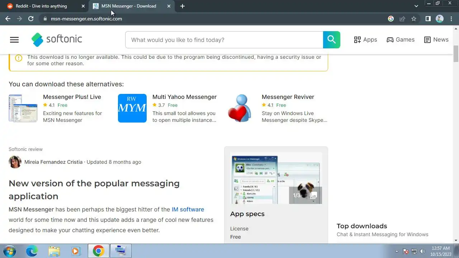Click the green search magnifier button
Screen dimensions: 459x258
coord(331,40)
